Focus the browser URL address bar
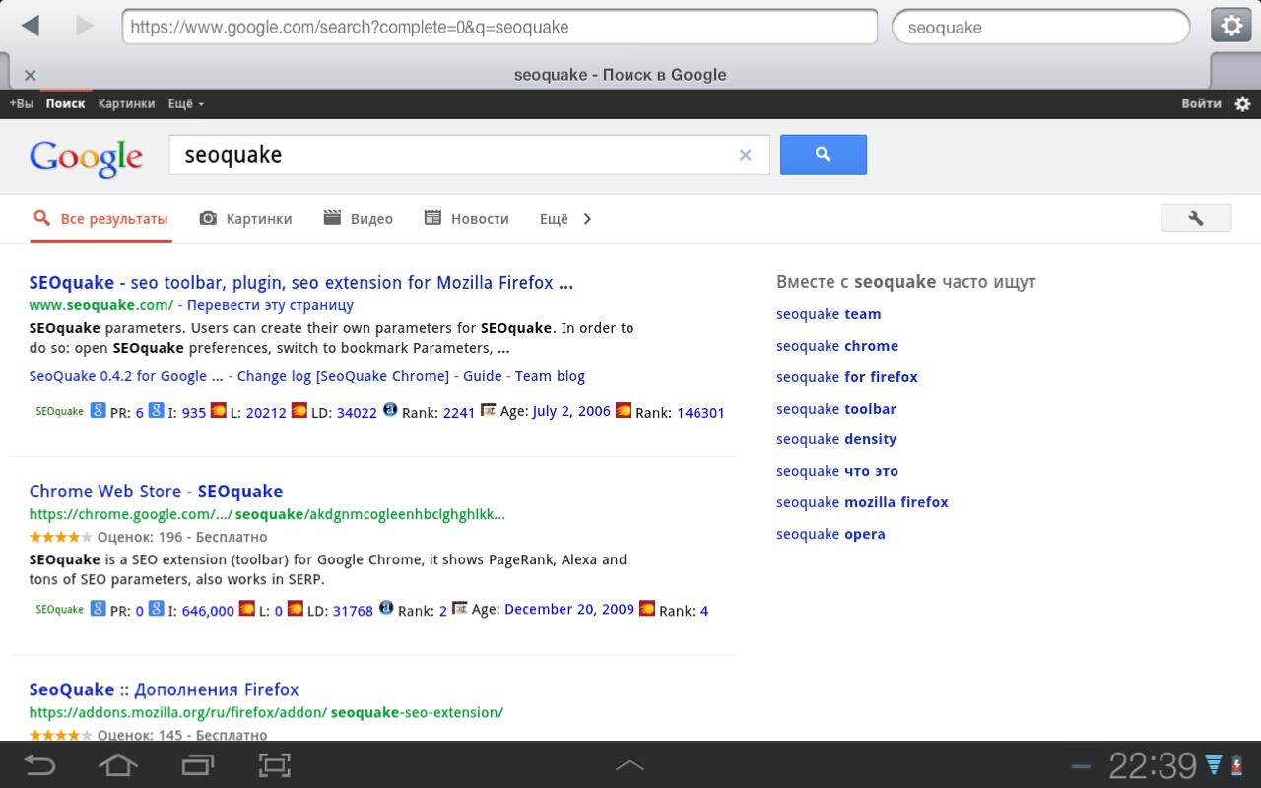This screenshot has height=788, width=1261. coord(499,27)
